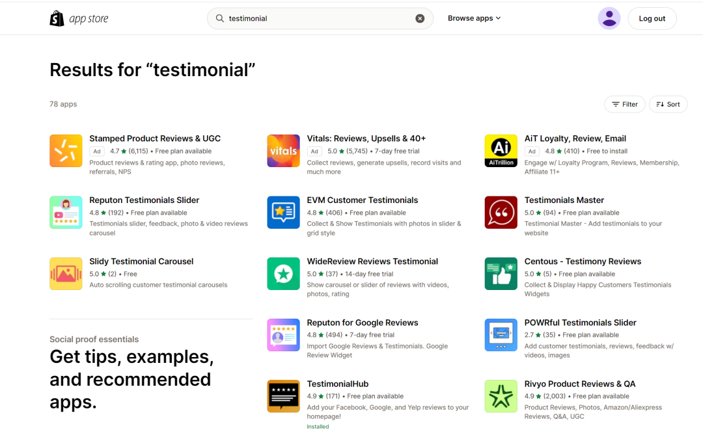Open the Filter options
Viewport: 703px width, 439px height.
click(624, 104)
